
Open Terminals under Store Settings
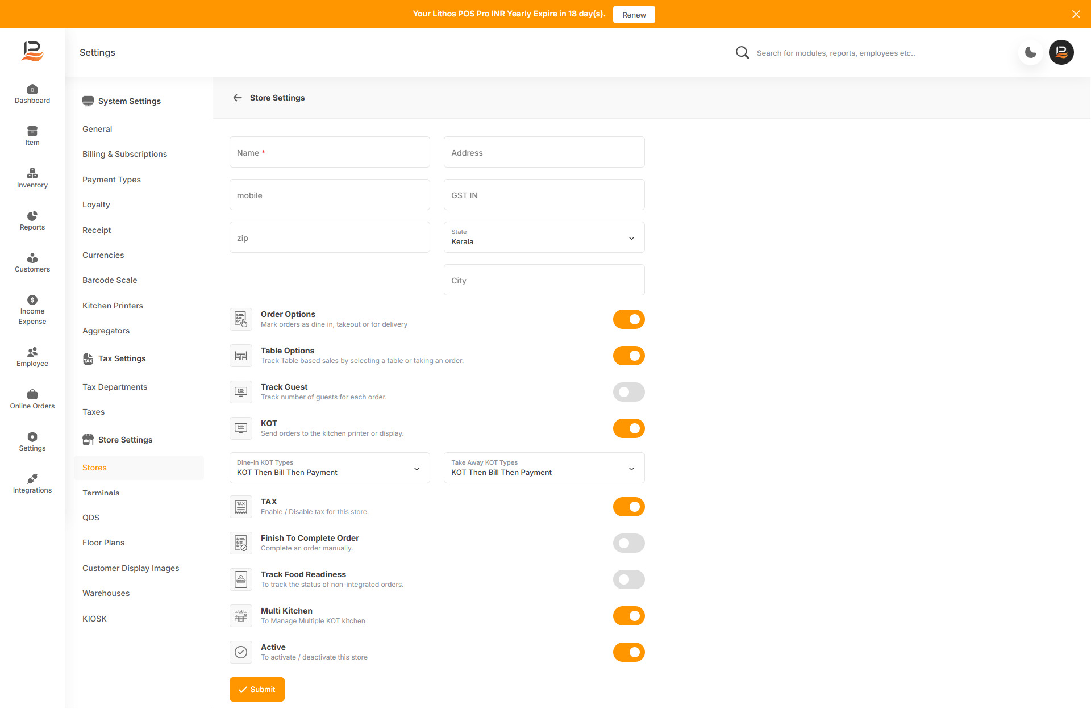(x=101, y=493)
